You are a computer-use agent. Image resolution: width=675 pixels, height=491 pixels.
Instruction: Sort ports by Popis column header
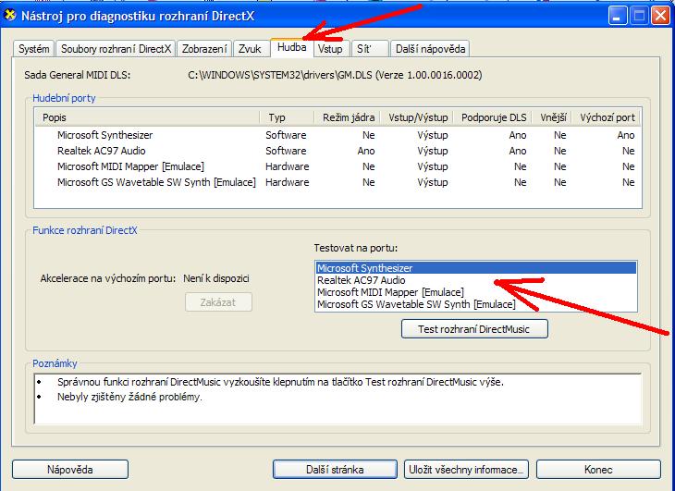pyautogui.click(x=148, y=118)
